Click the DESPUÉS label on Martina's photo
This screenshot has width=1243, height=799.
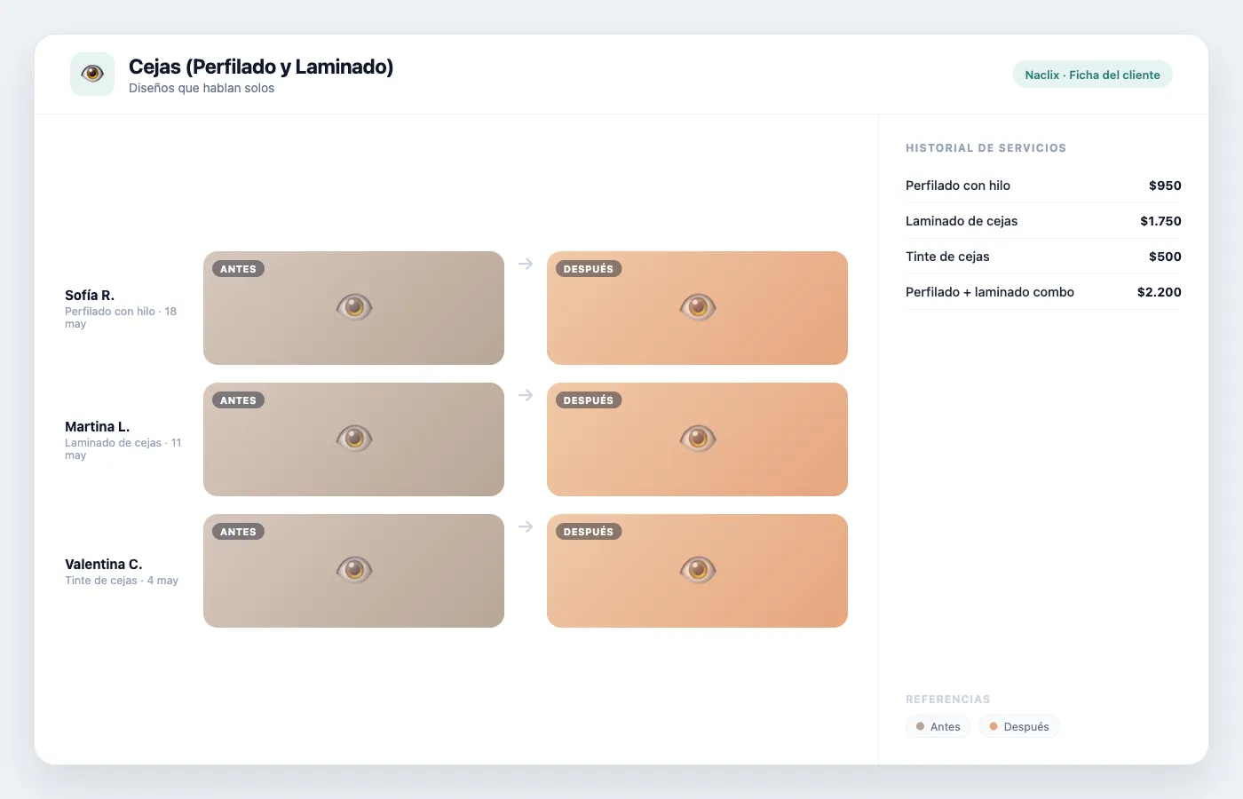pyautogui.click(x=589, y=400)
